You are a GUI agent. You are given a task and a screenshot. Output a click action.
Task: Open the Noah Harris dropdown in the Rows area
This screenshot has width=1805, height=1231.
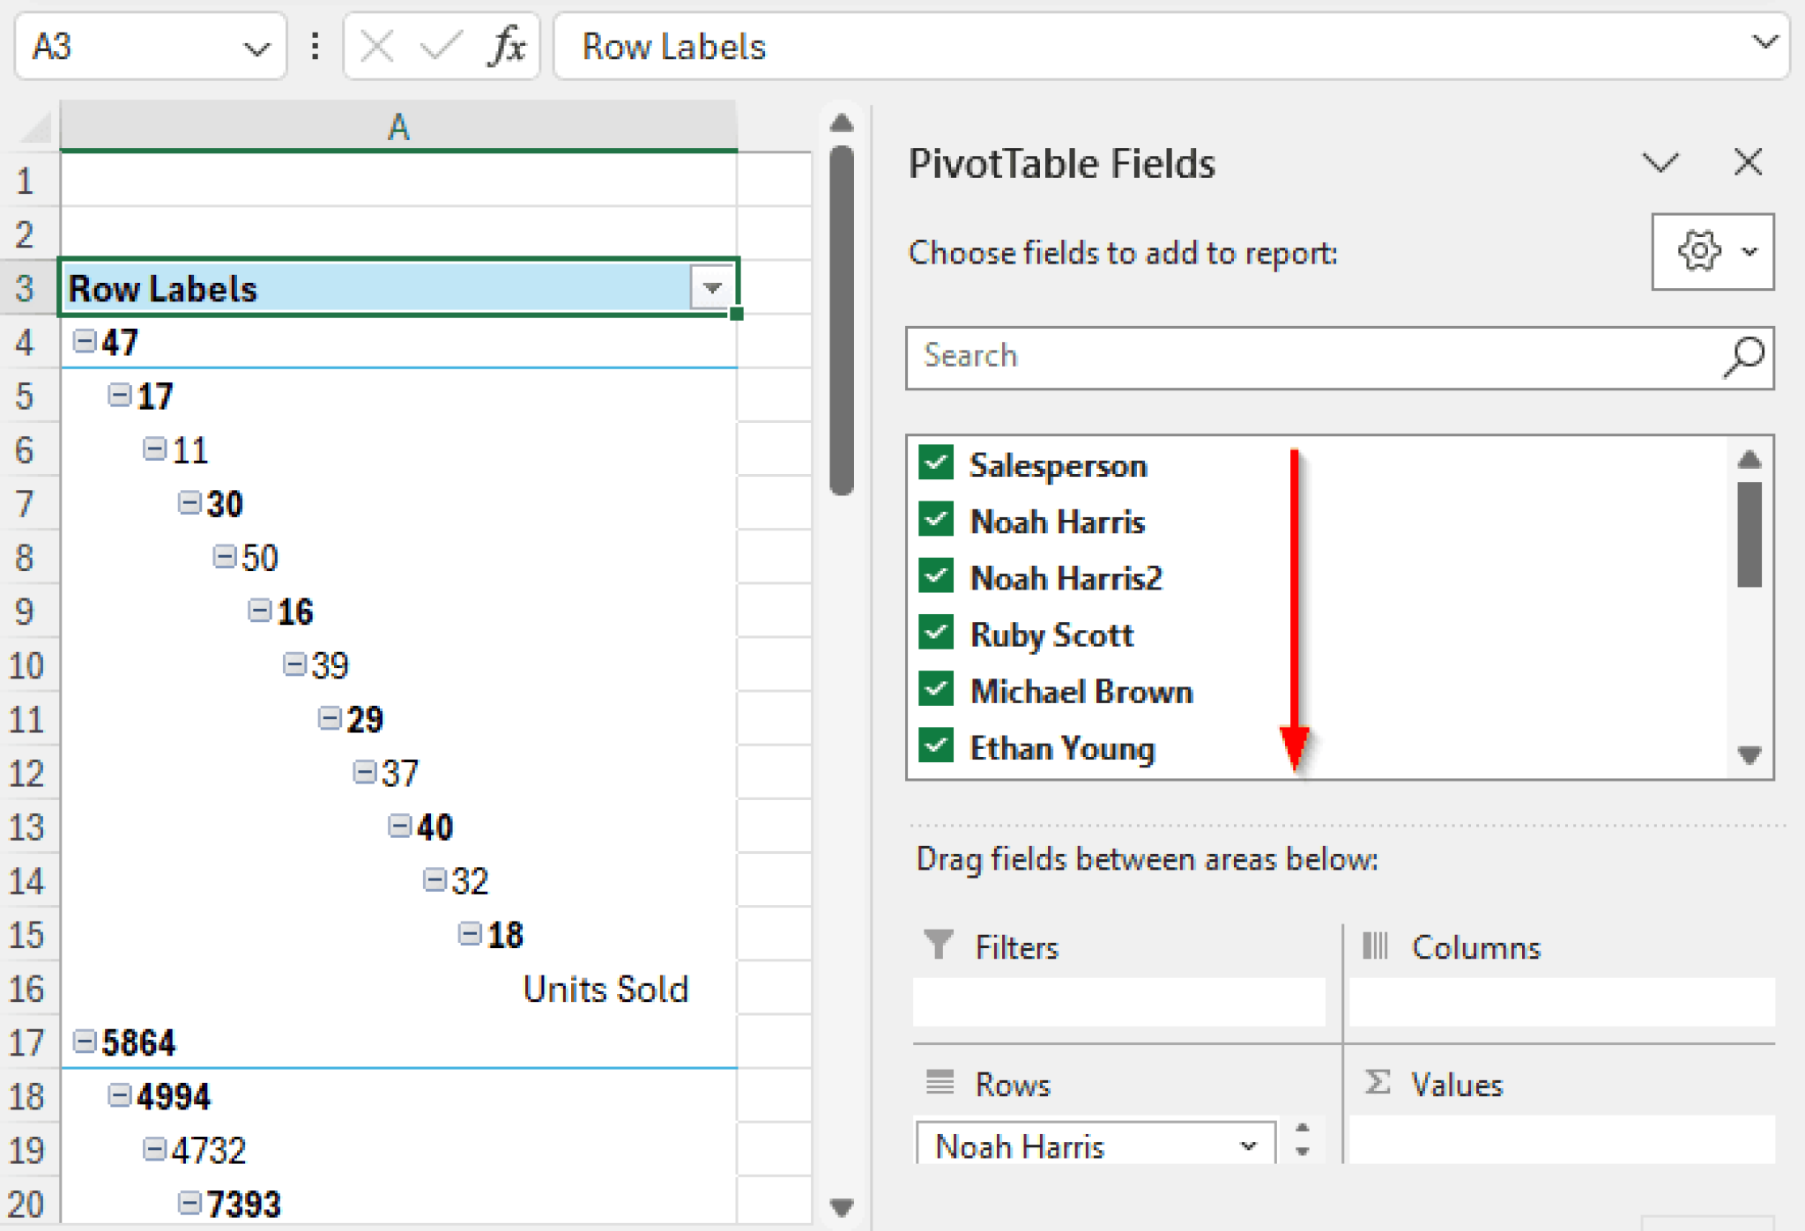click(1247, 1145)
